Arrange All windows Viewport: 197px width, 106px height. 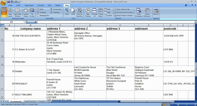coord(94,12)
